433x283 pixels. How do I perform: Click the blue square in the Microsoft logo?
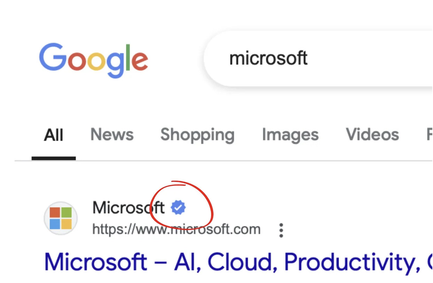[56, 224]
